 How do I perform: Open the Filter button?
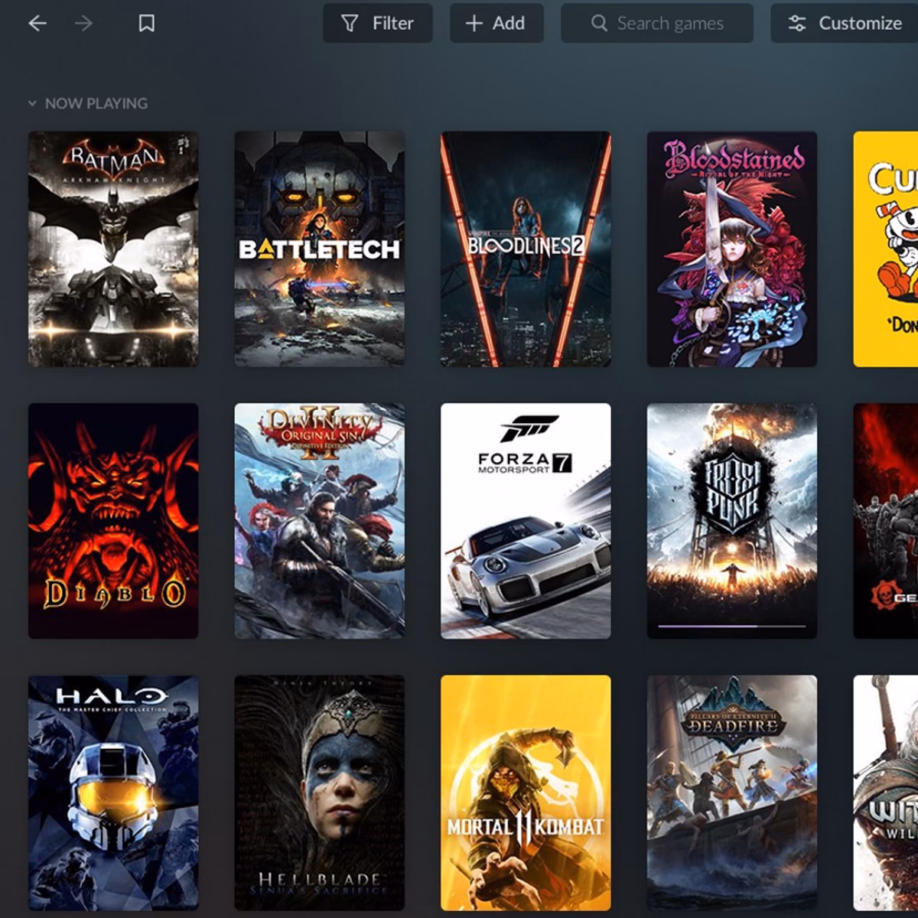click(x=377, y=23)
